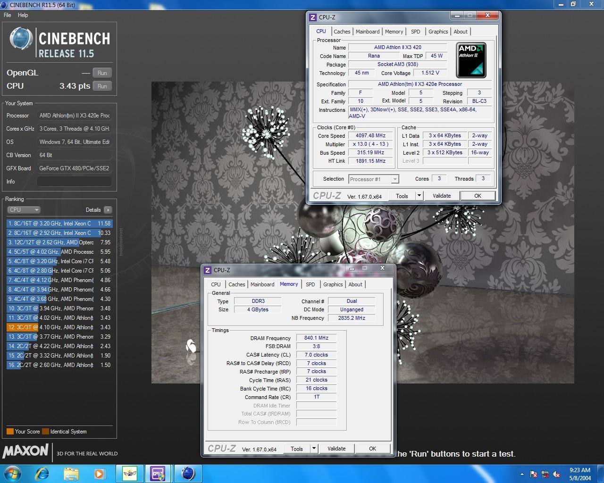The height and width of the screenshot is (483, 604).
Task: Click Bus Speed value 315.19 MHz
Action: point(371,153)
